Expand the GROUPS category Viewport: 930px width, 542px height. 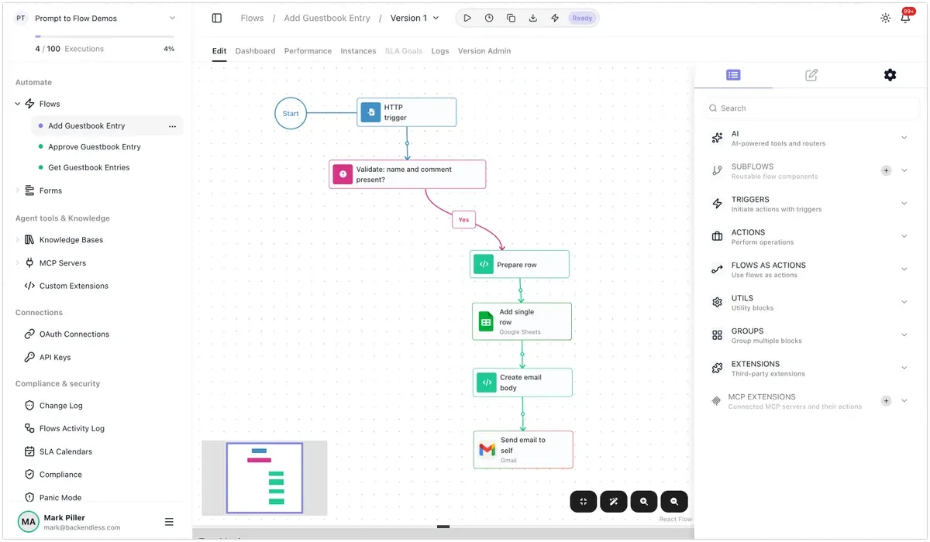coord(904,335)
